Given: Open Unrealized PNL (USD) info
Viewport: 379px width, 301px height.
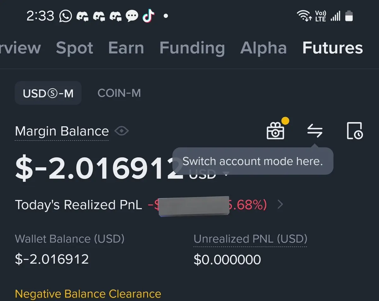Looking at the screenshot, I should [x=250, y=239].
